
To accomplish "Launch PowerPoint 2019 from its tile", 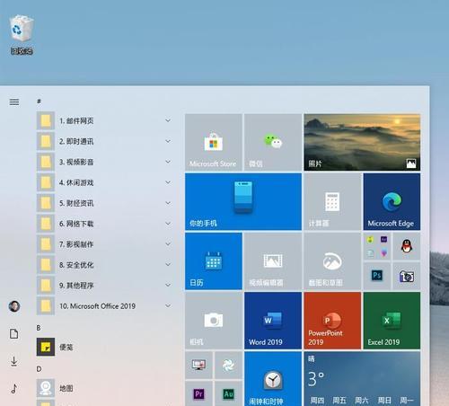I will (332, 321).
